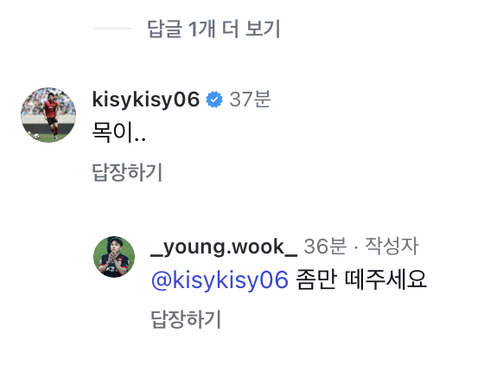Select the 좀만 떼주세요 reply text

[361, 279]
